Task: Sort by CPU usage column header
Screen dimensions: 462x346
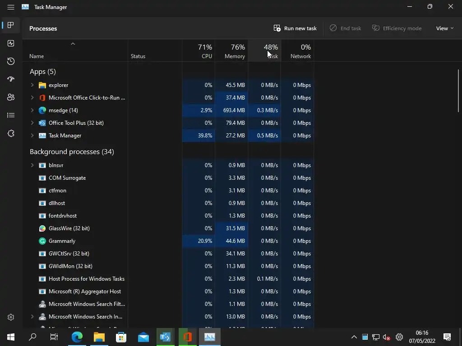Action: [x=199, y=51]
